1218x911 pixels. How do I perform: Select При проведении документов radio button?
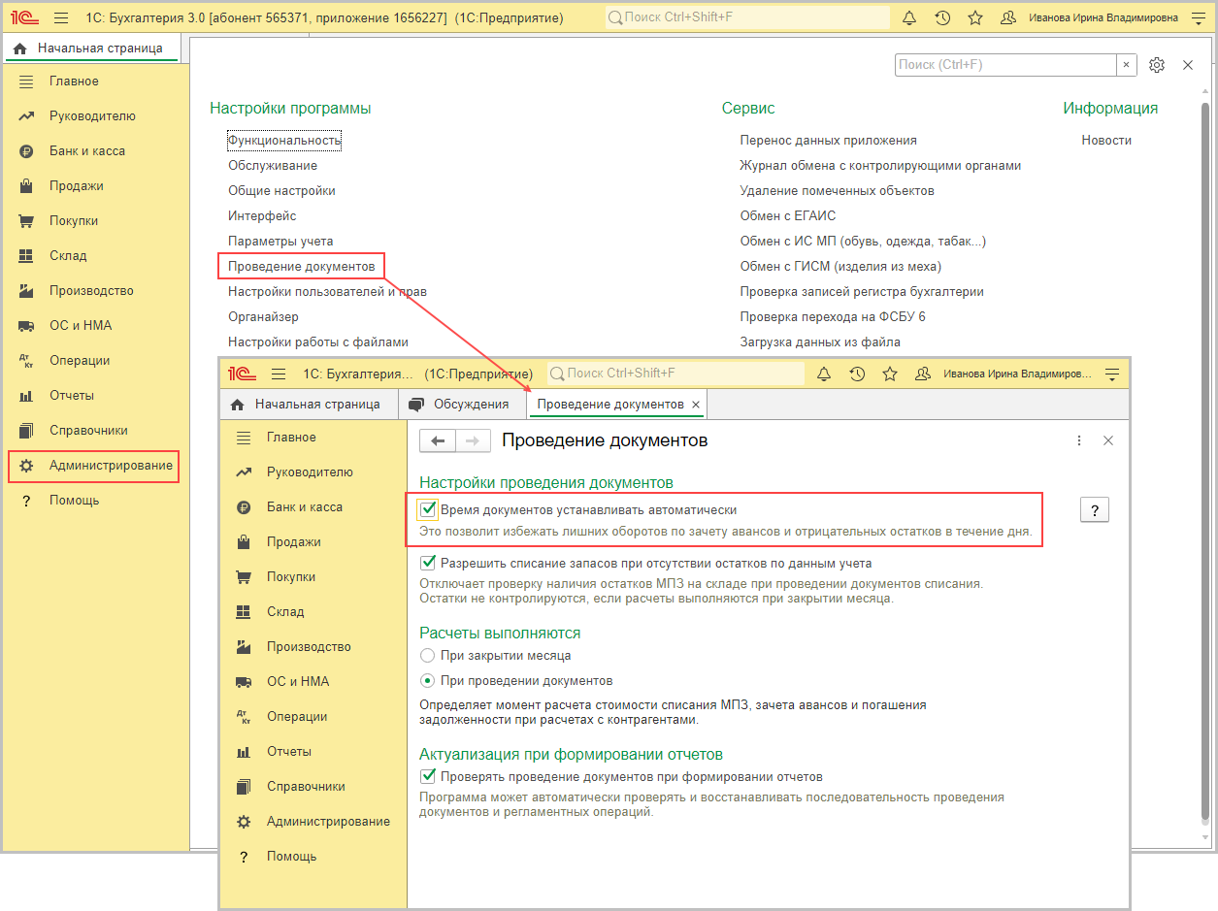coord(428,681)
